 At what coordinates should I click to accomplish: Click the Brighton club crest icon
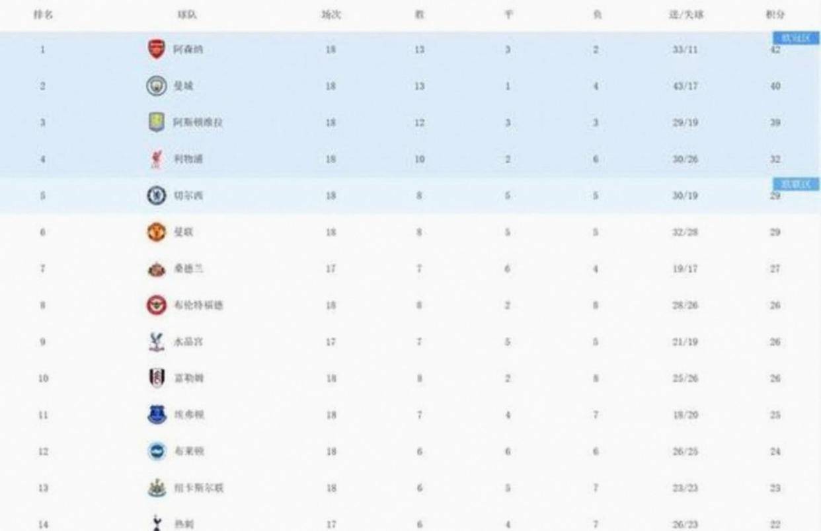(x=156, y=451)
